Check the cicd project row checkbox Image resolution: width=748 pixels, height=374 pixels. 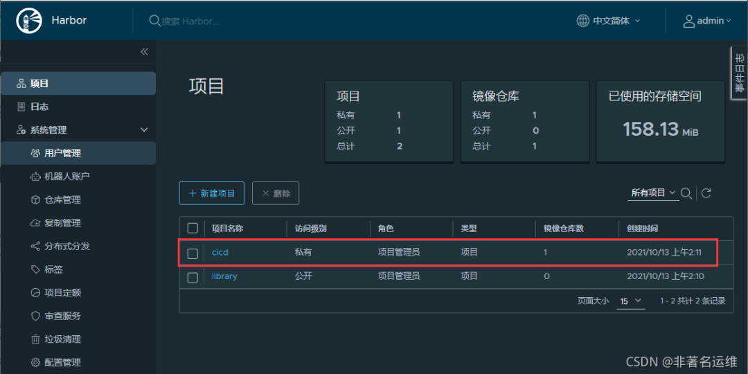pos(193,253)
